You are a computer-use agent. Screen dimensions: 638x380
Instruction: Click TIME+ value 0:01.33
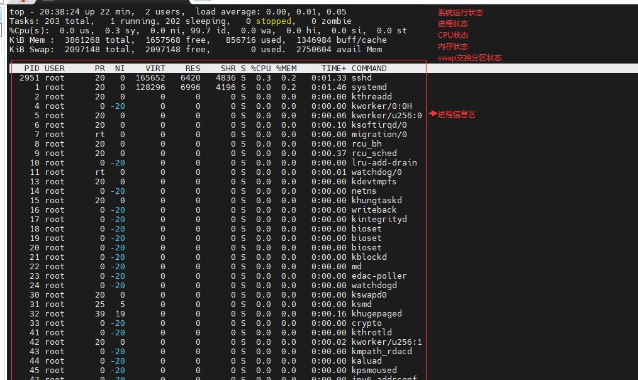tap(329, 78)
